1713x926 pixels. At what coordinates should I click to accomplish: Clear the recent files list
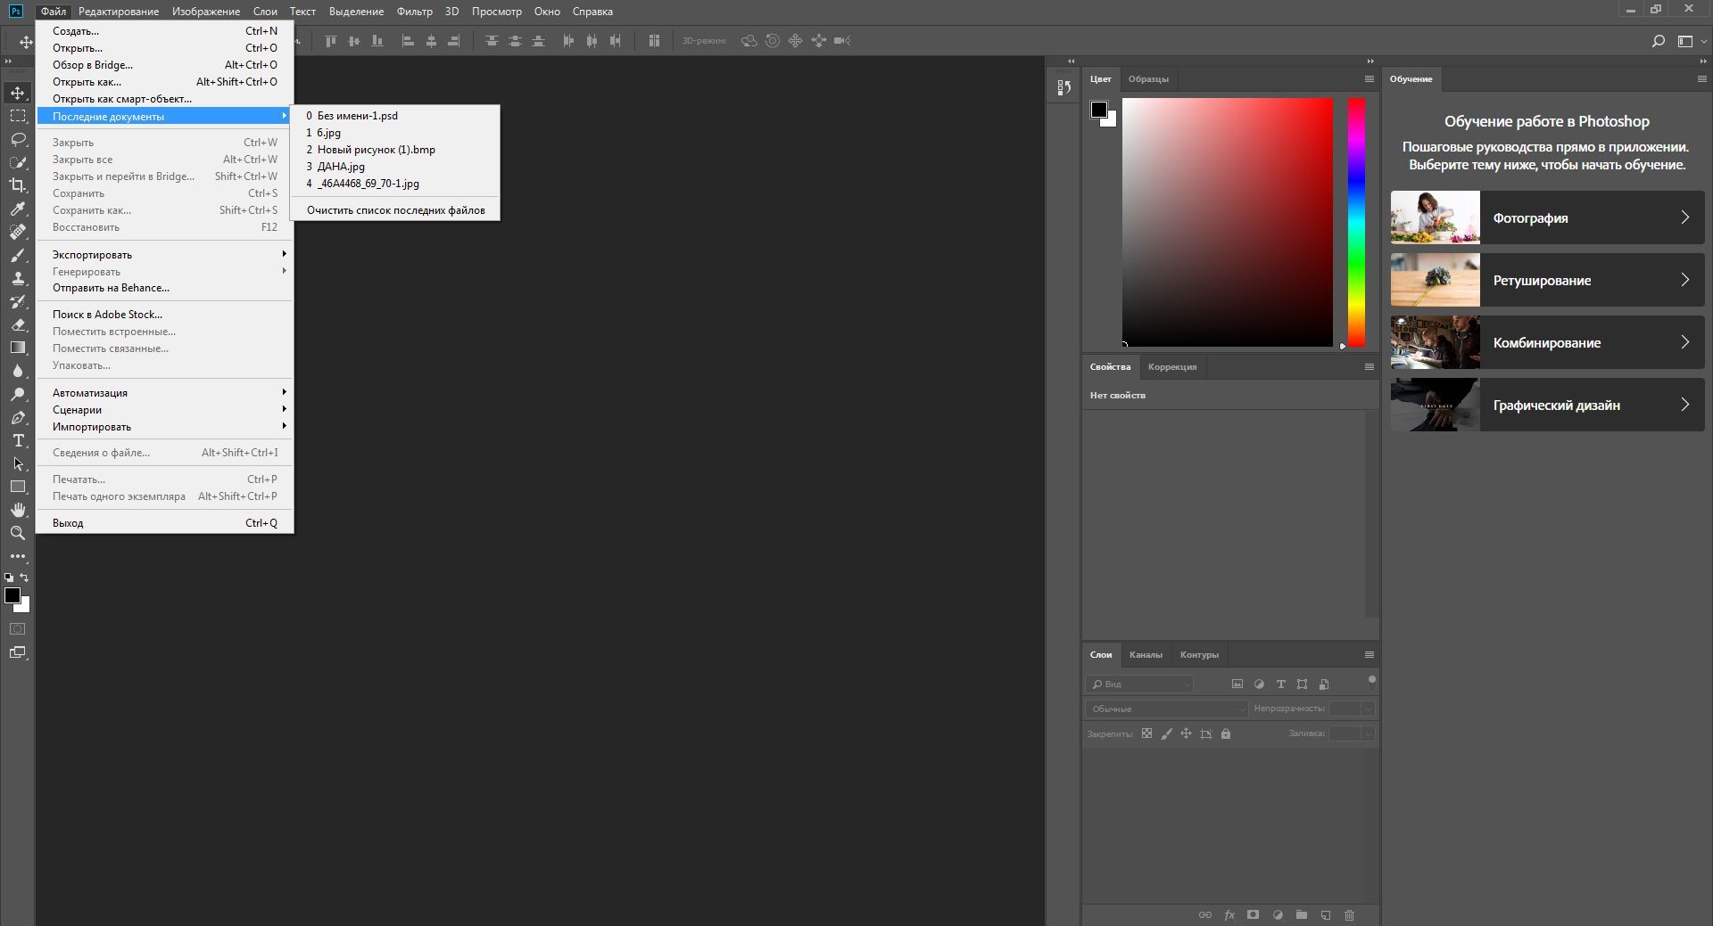click(x=395, y=210)
